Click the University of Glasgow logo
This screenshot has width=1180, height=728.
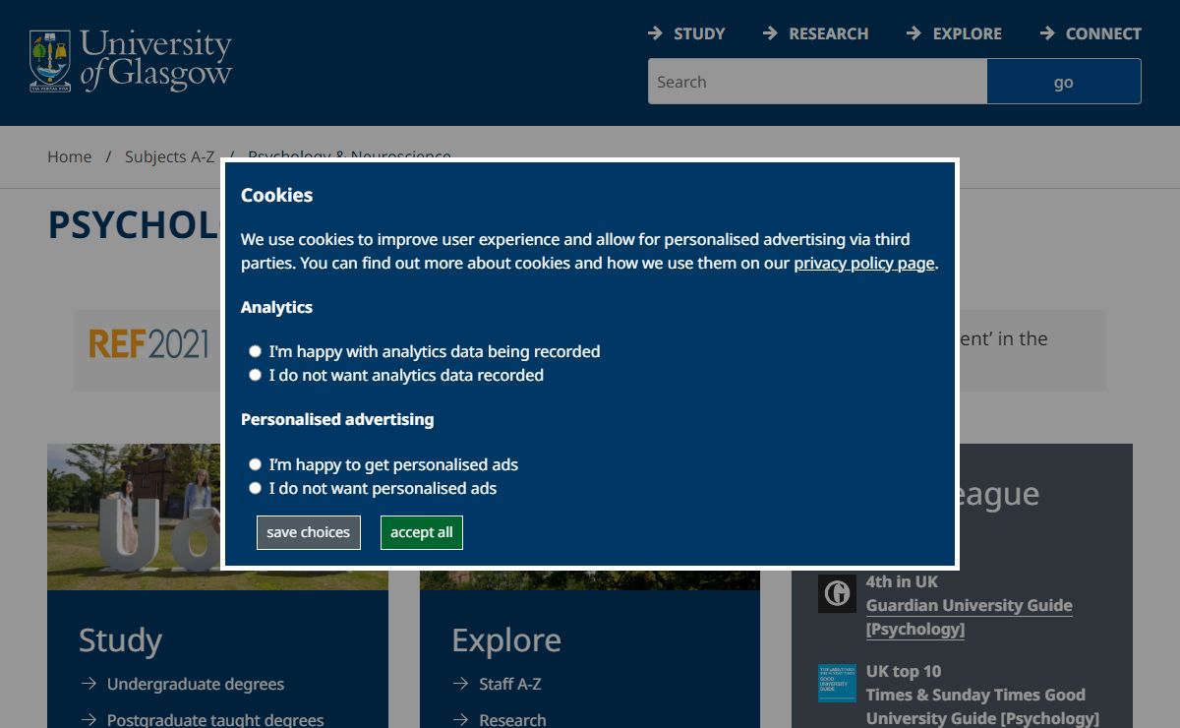[x=131, y=61]
